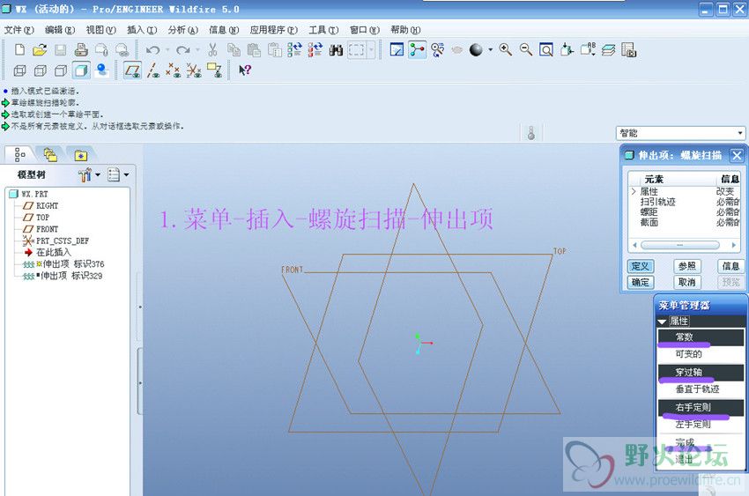This screenshot has height=496, width=749.
Task: Toggle Spin Center display icon
Action: [x=417, y=49]
